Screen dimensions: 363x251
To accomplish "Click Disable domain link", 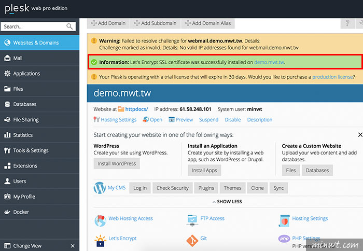I will 233,120.
